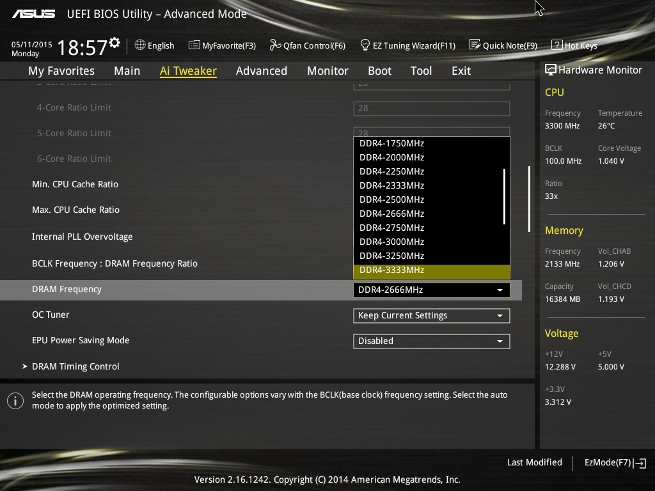Choose DDR4-2000MHz from the list
This screenshot has height=491, width=655.
click(432, 158)
